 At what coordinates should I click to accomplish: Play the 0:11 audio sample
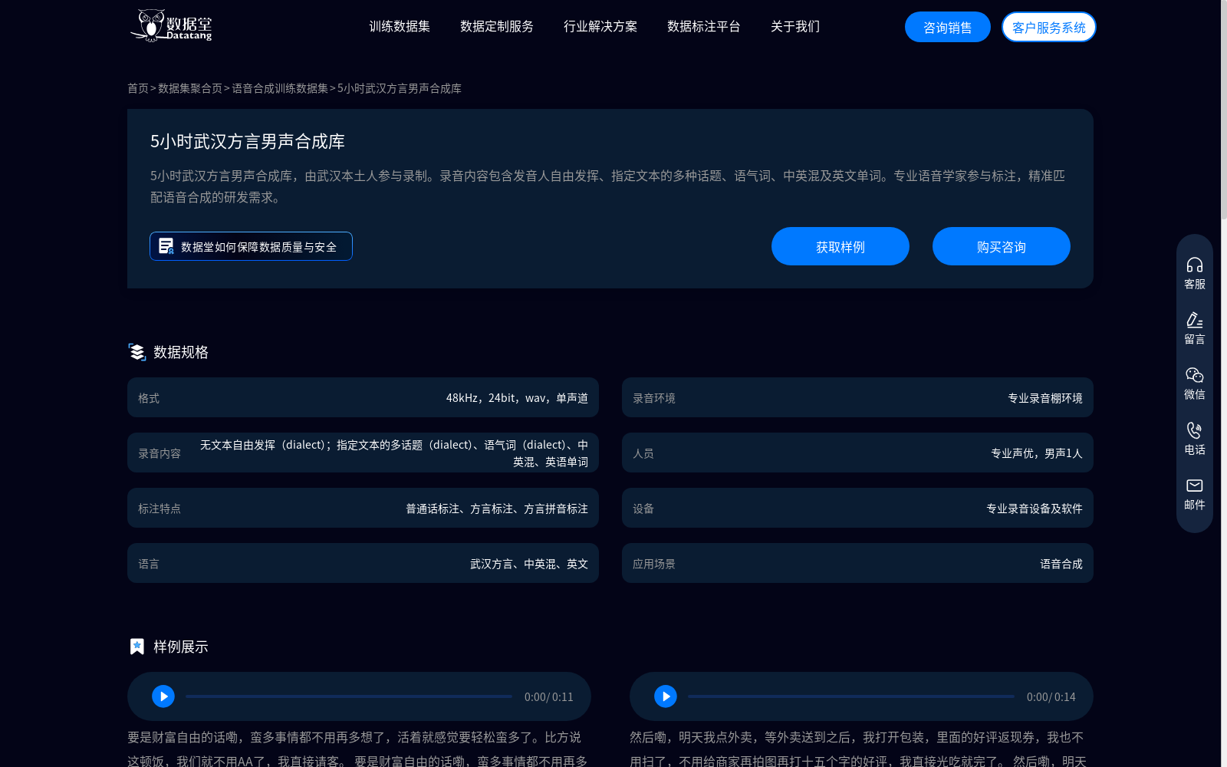pyautogui.click(x=163, y=696)
